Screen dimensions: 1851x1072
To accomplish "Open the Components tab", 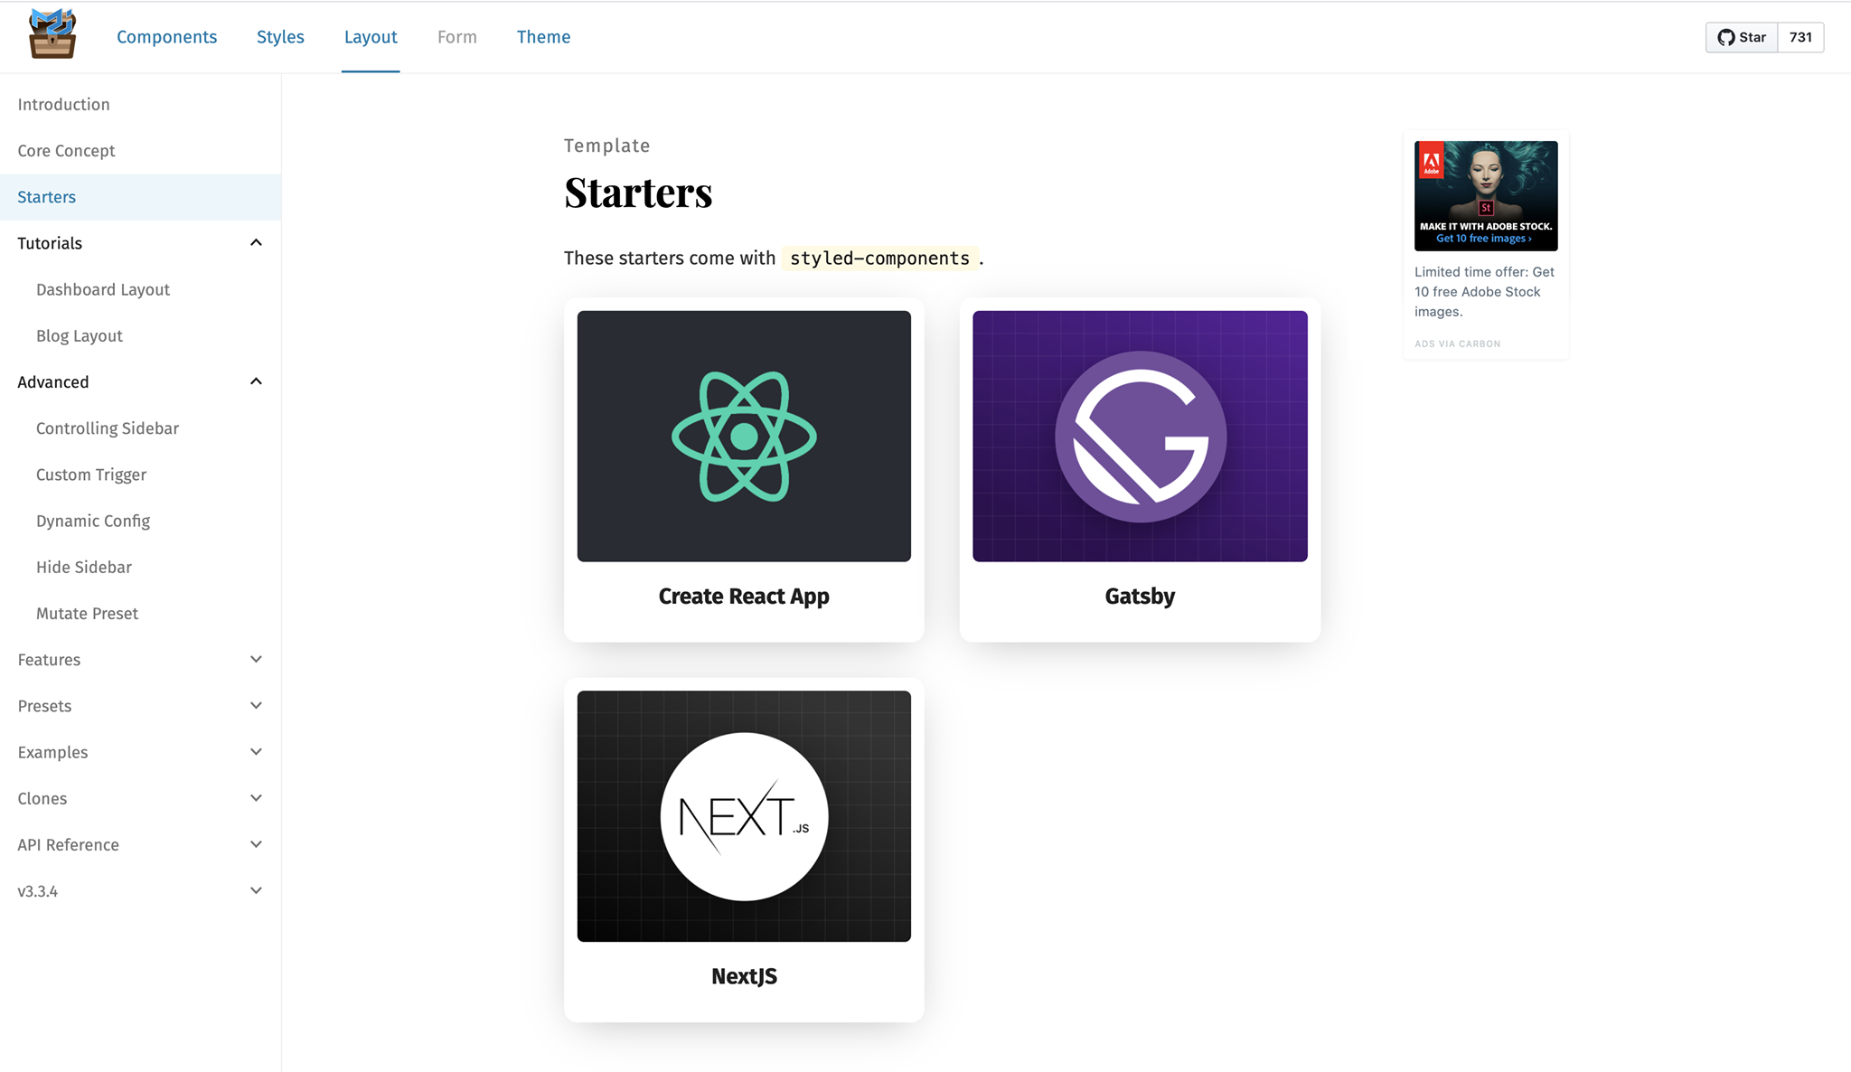I will 167,37.
